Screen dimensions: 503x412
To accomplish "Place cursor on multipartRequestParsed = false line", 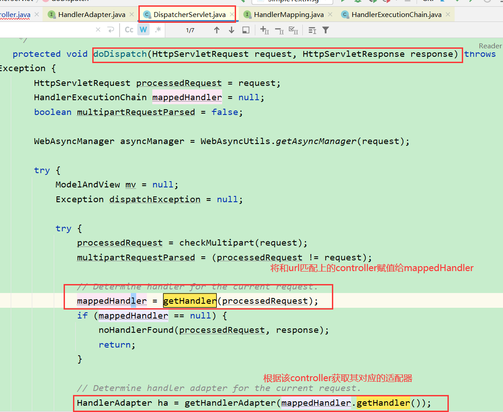I will point(138,112).
